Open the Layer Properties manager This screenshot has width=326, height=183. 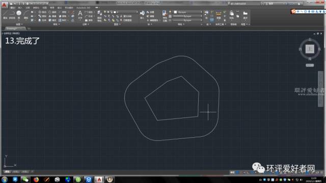99,16
